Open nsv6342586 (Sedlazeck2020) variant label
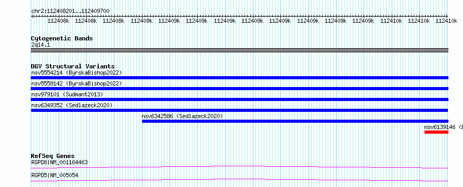 pos(182,116)
